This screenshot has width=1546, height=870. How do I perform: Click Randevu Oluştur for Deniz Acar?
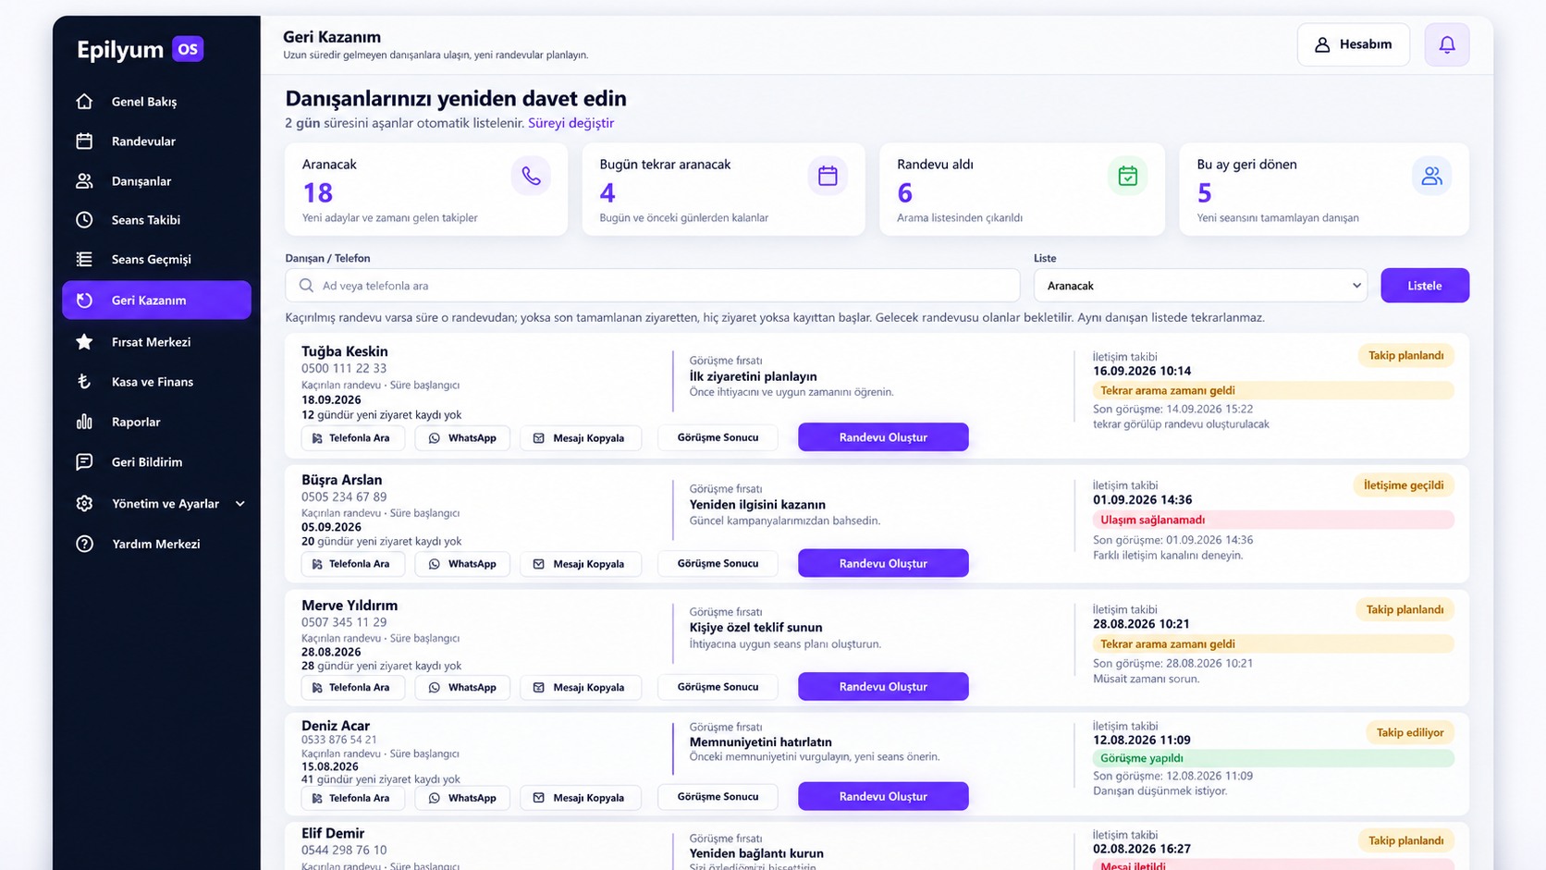coord(883,796)
